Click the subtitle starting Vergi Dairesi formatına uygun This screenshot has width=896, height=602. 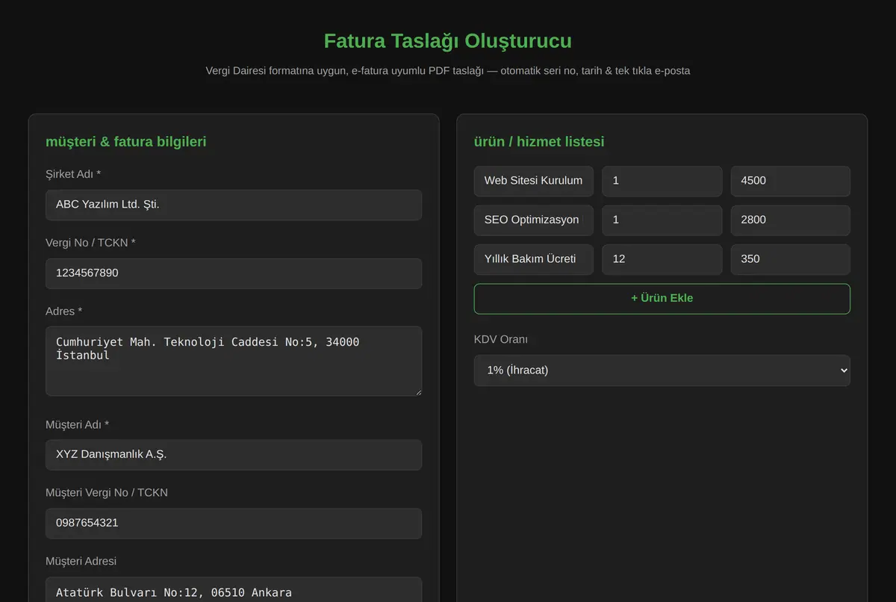click(448, 71)
